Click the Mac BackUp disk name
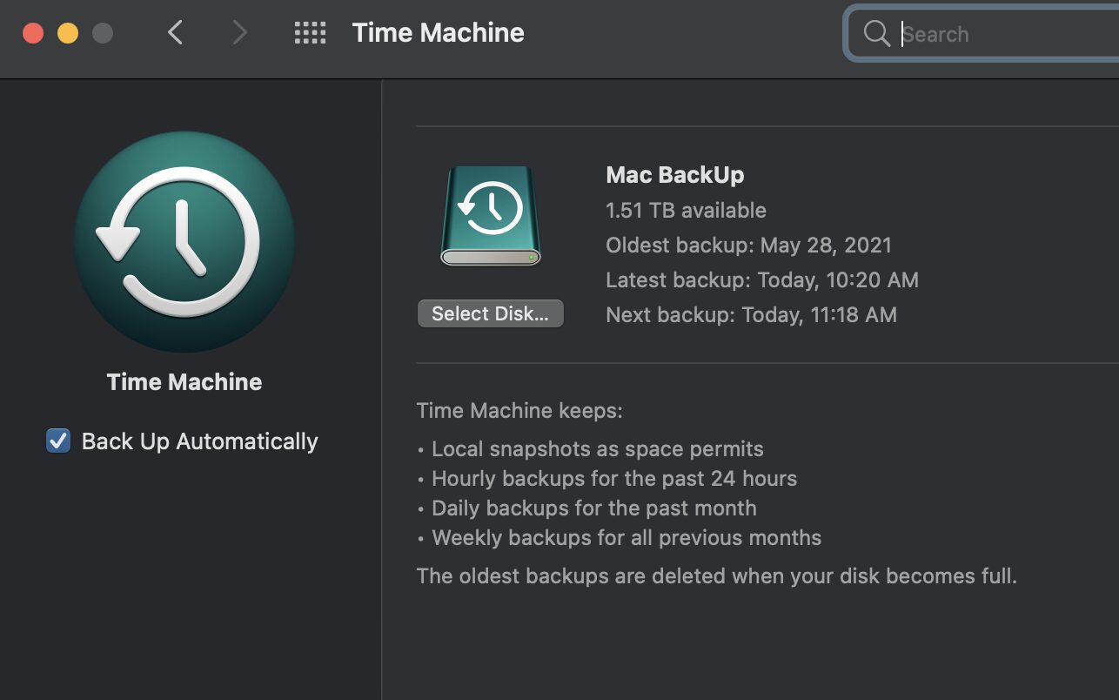 [674, 175]
